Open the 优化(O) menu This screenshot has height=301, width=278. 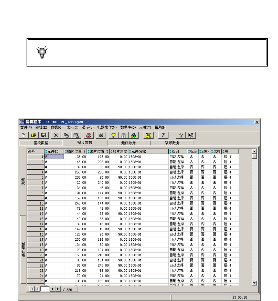click(72, 127)
